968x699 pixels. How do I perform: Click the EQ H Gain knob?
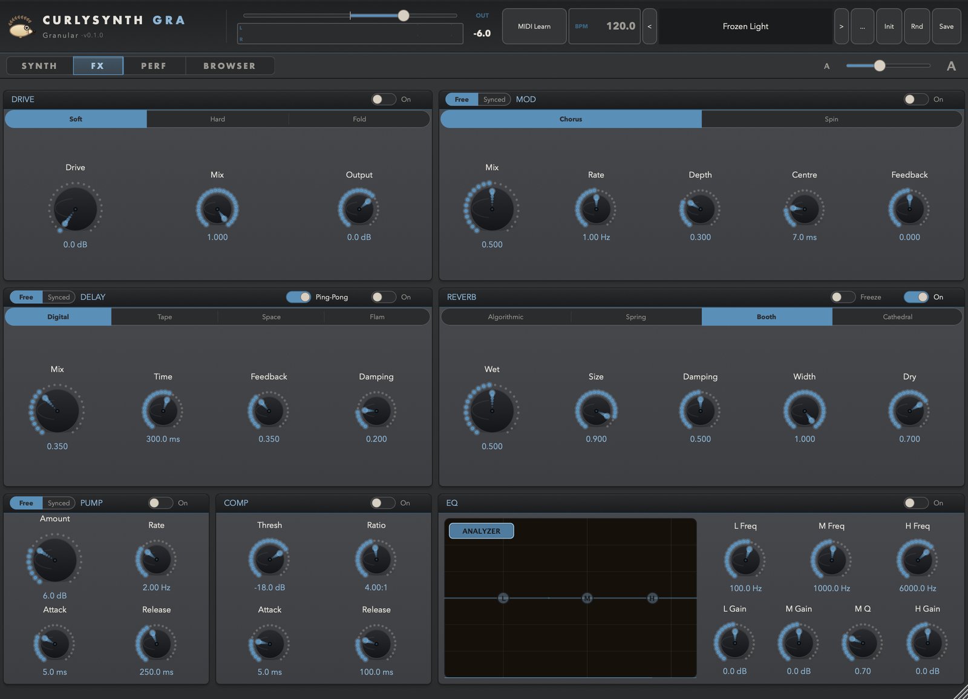927,643
